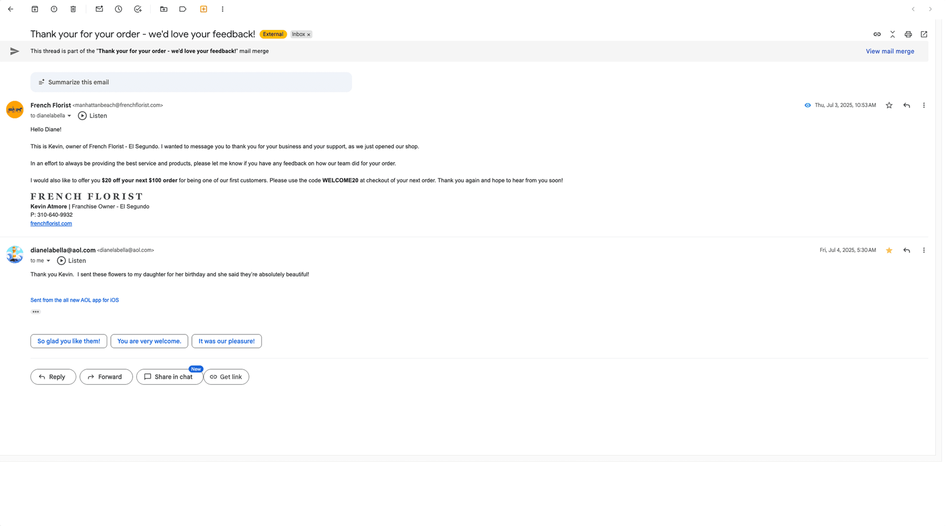Open toolbar More options menu
Image resolution: width=946 pixels, height=526 pixels.
click(223, 9)
